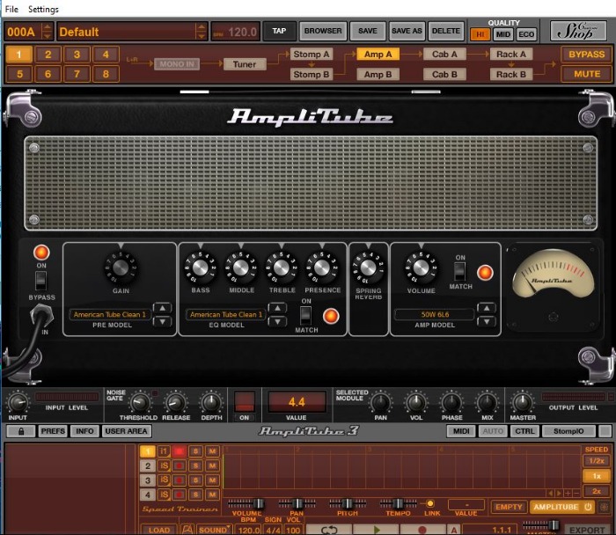This screenshot has height=535, width=616.
Task: Open the USER AREA panel
Action: pyautogui.click(x=126, y=431)
